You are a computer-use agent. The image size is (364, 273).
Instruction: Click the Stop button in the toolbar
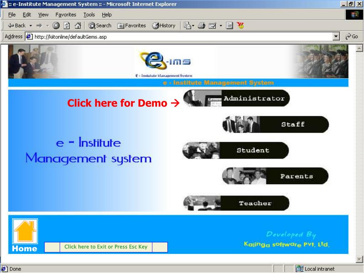56,26
